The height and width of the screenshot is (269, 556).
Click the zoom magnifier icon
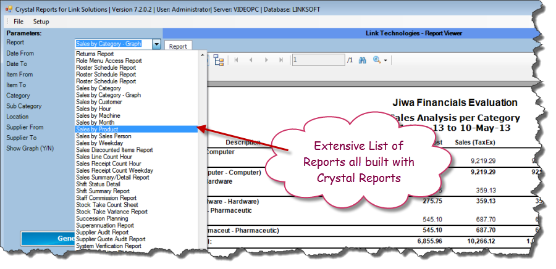coord(377,60)
